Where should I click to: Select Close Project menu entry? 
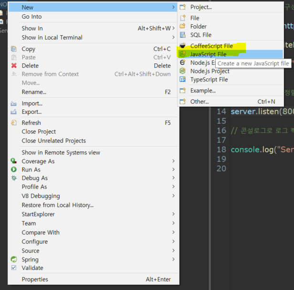(93, 131)
